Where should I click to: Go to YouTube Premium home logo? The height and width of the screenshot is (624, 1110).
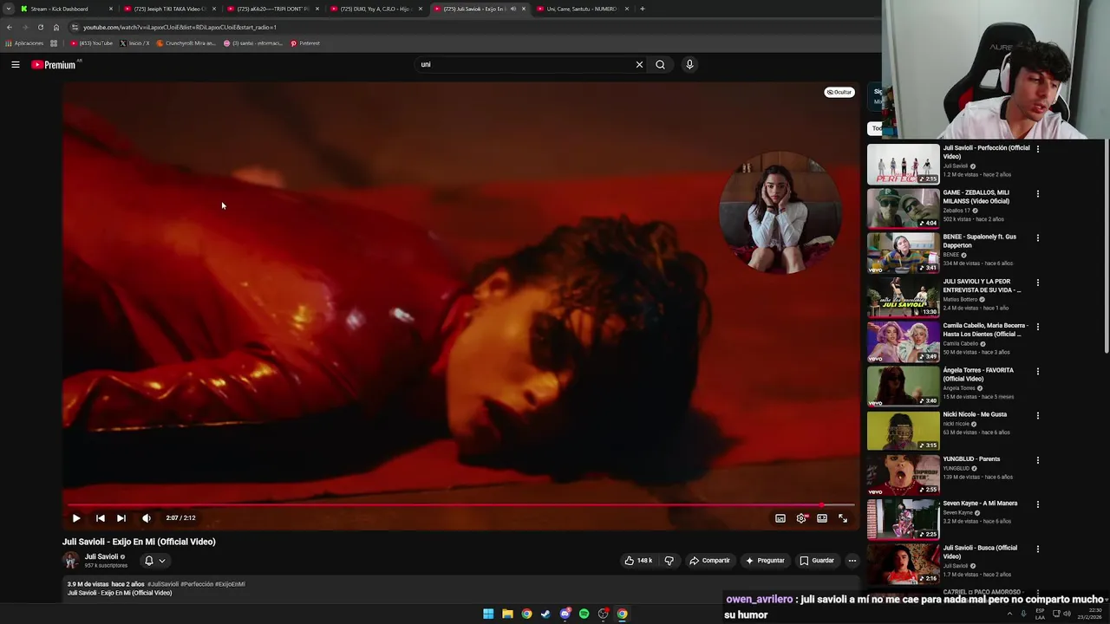point(54,64)
